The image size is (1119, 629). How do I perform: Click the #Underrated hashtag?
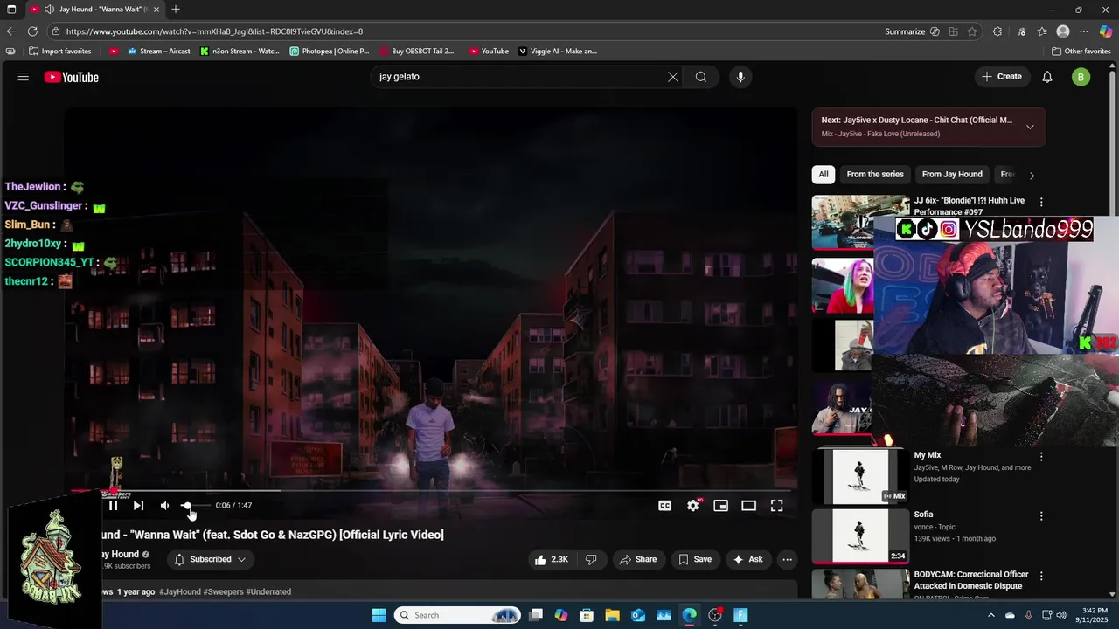coord(268,592)
